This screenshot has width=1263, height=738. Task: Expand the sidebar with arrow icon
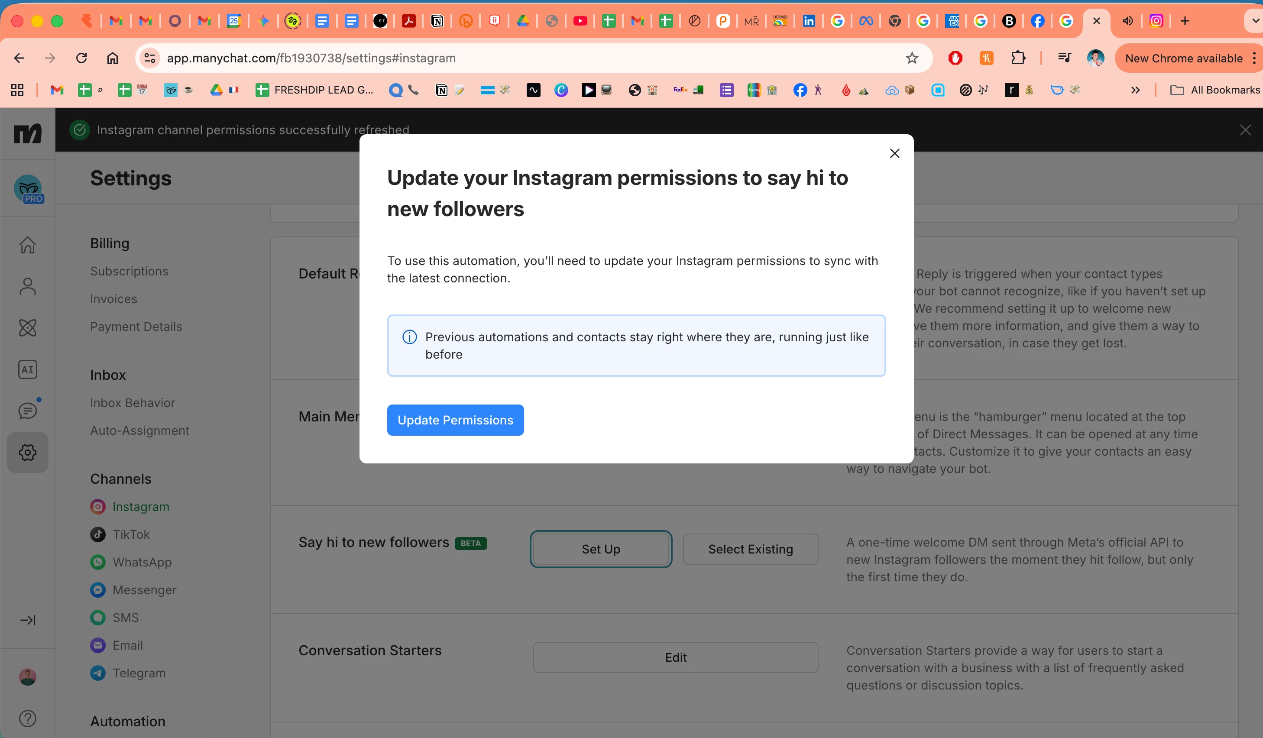(x=28, y=620)
